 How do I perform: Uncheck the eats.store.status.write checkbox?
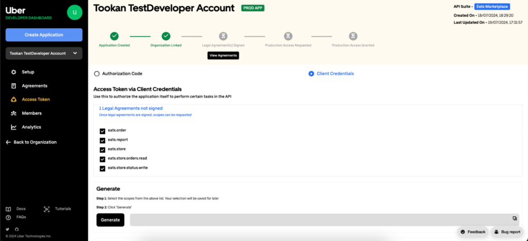pyautogui.click(x=103, y=169)
